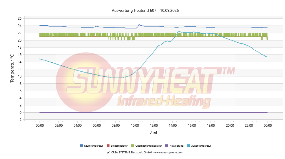This screenshot has width=285, height=159.
Task: Select the Solltemperatur legend label
Action: 119,146
